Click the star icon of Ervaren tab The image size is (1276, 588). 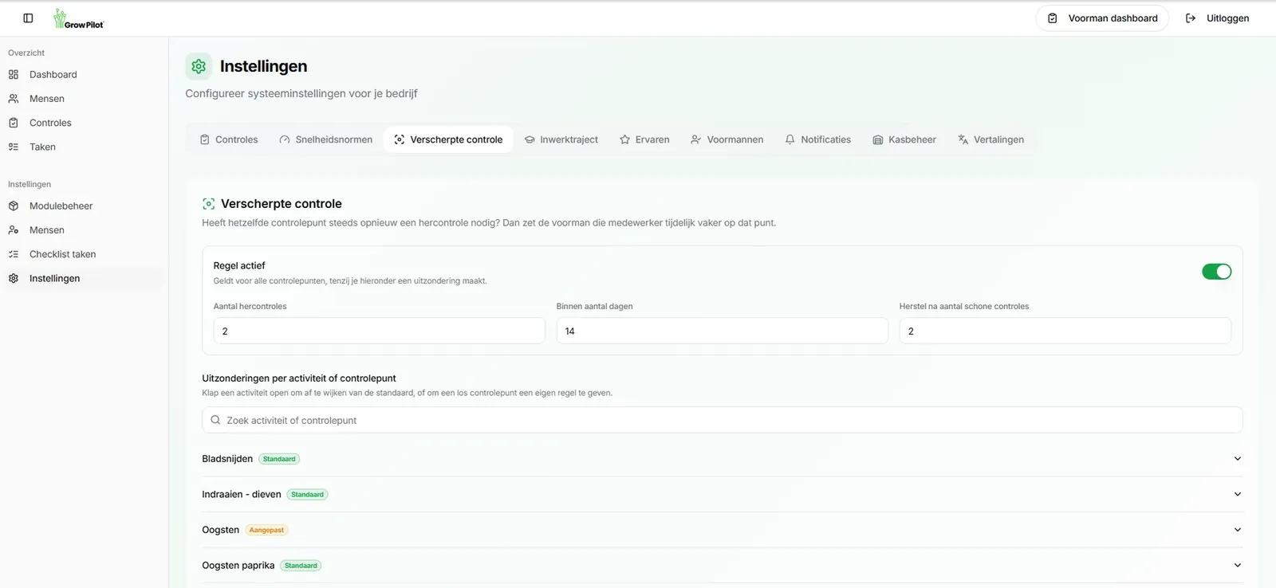(625, 139)
